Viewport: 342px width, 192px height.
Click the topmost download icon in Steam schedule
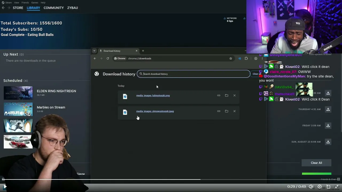[x=328, y=93]
